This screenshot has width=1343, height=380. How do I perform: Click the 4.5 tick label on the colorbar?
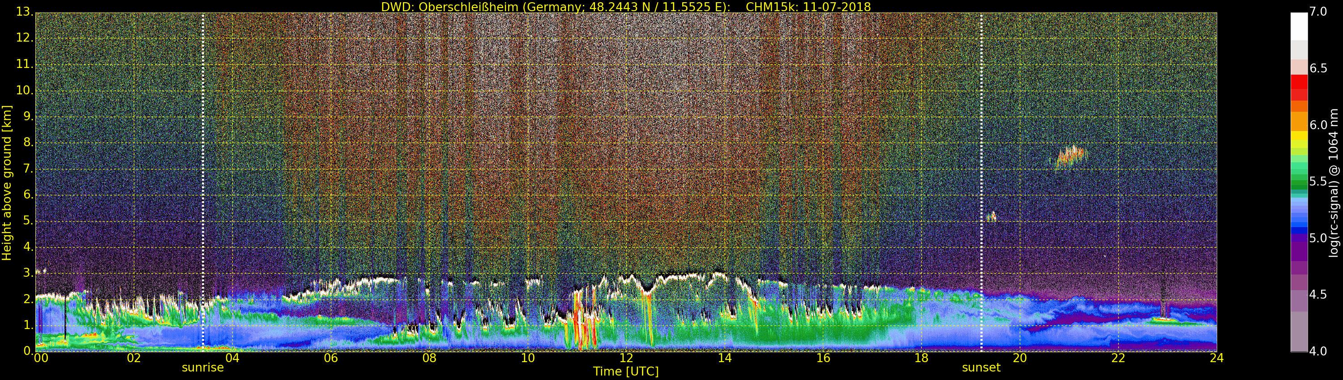pyautogui.click(x=1318, y=295)
